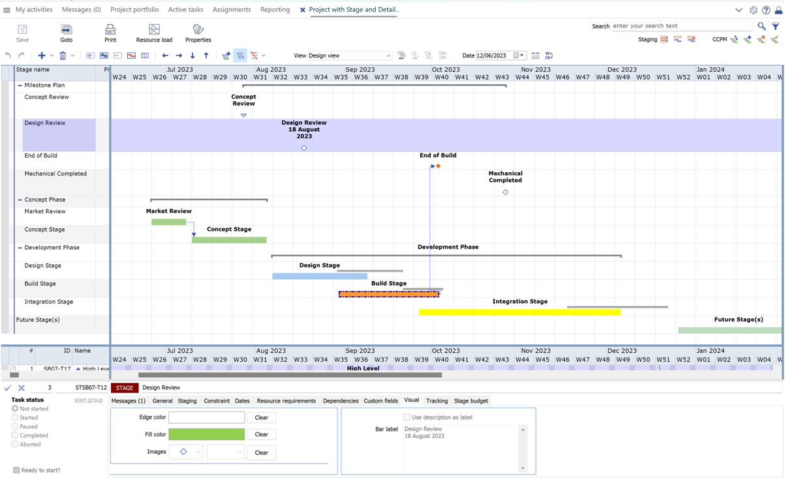Click the plus add-item icon
Screen dimensions: 785x478
pos(42,55)
